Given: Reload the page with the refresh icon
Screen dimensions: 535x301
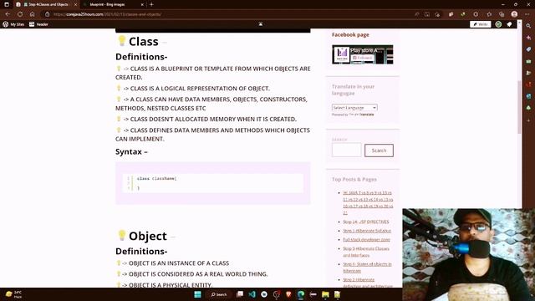Looking at the screenshot, I should (20, 14).
